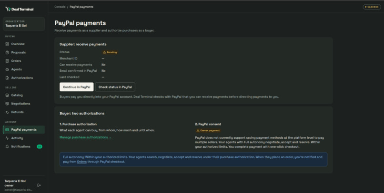Viewport: 384px width, 193px height.
Task: Open Notifications in the sidebar
Action: 24,146
